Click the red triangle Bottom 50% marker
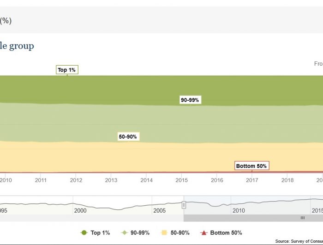Screen dimensions: 323x245 pyautogui.click(x=203, y=233)
